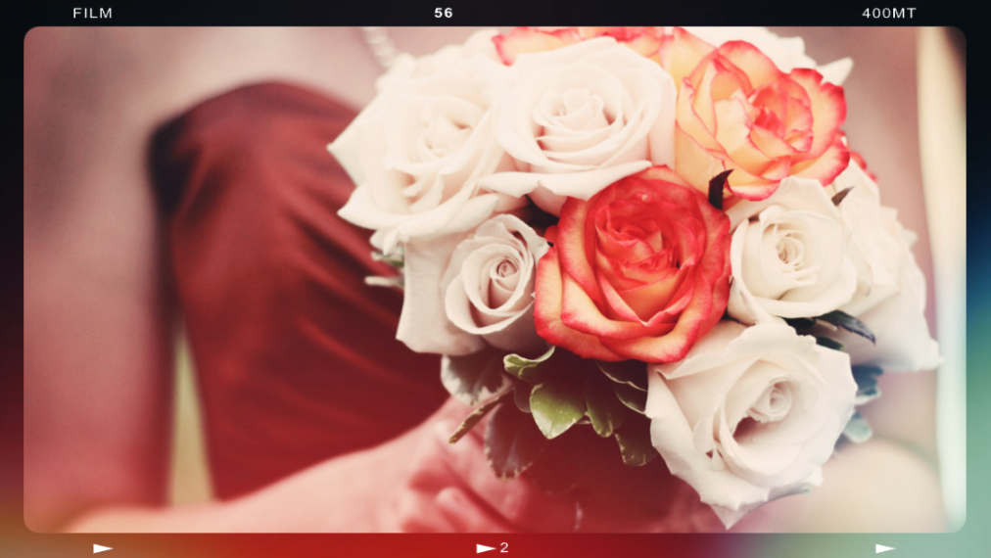The image size is (991, 558).
Task: Click the 400MT film stock label
Action: [x=888, y=13]
